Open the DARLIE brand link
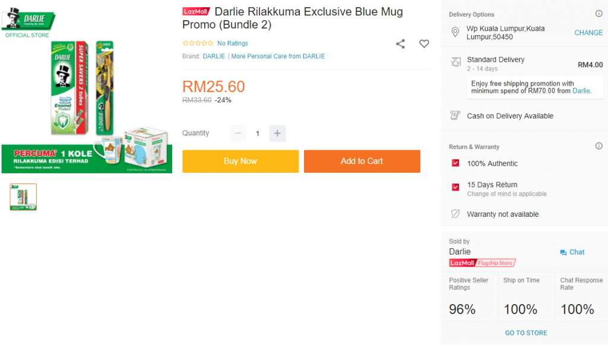 pyautogui.click(x=214, y=56)
